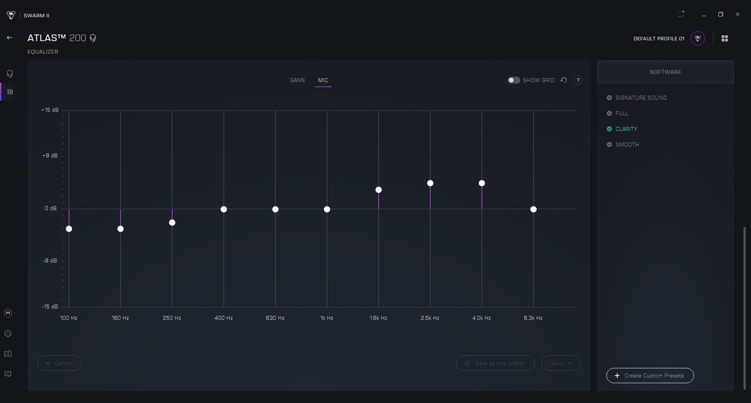Viewport: 751px width, 403px height.
Task: Select the Full preset
Action: coord(621,113)
